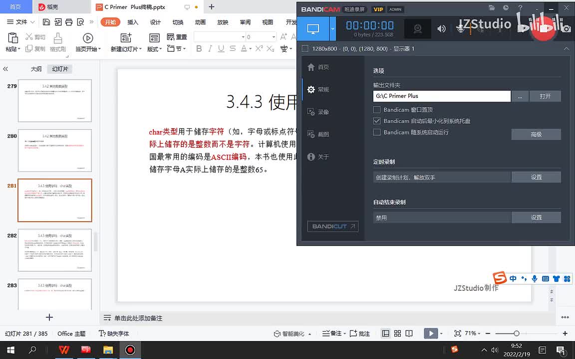Click 设置 for 定时录制 schedule

tap(536, 177)
